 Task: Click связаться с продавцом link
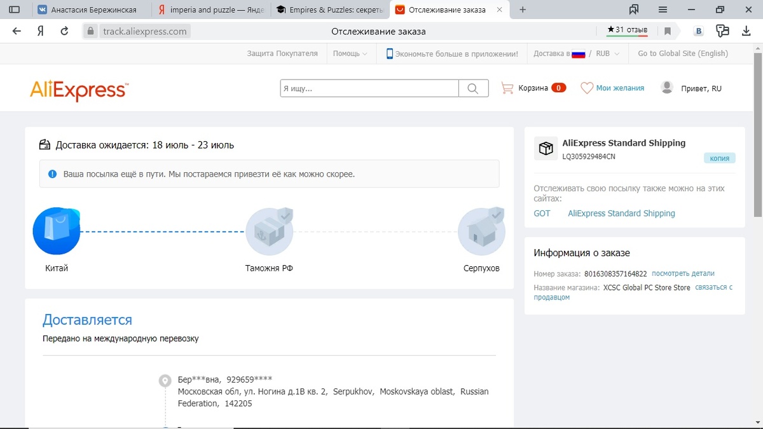633,292
